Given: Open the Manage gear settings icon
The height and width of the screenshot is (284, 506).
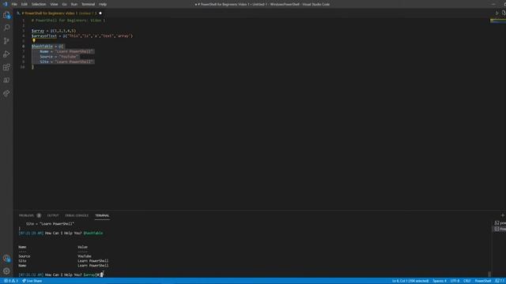Looking at the screenshot, I should (x=6, y=271).
